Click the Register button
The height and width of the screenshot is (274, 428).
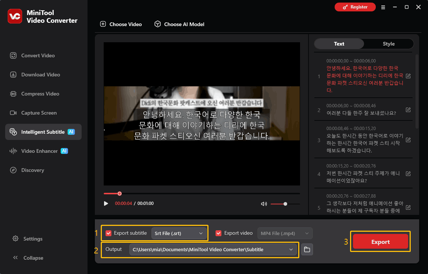pyautogui.click(x=355, y=7)
